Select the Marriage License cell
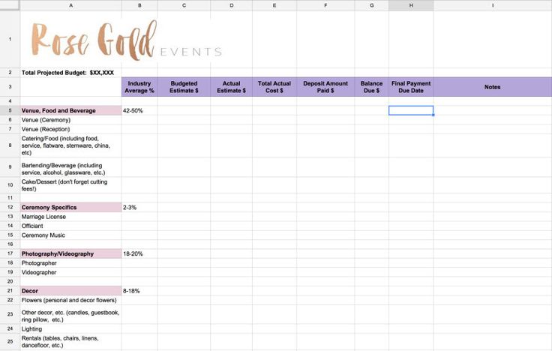Image resolution: width=552 pixels, height=351 pixels. pos(70,217)
